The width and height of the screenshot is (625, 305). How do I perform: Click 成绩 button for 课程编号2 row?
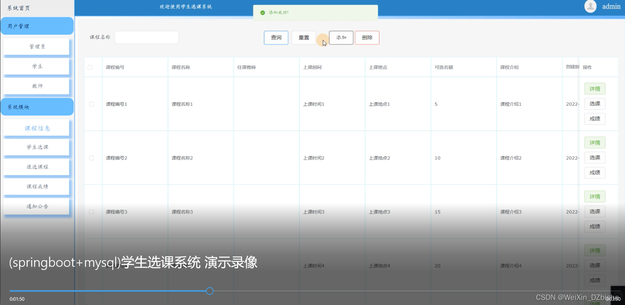coord(595,172)
